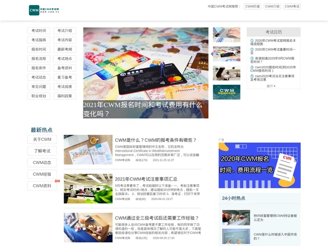Open 考试地点 category
The width and height of the screenshot is (328, 246).
(x=65, y=59)
